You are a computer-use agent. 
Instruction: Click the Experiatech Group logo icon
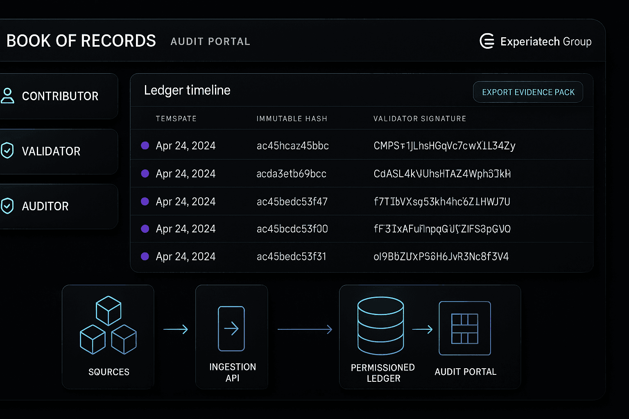point(487,41)
